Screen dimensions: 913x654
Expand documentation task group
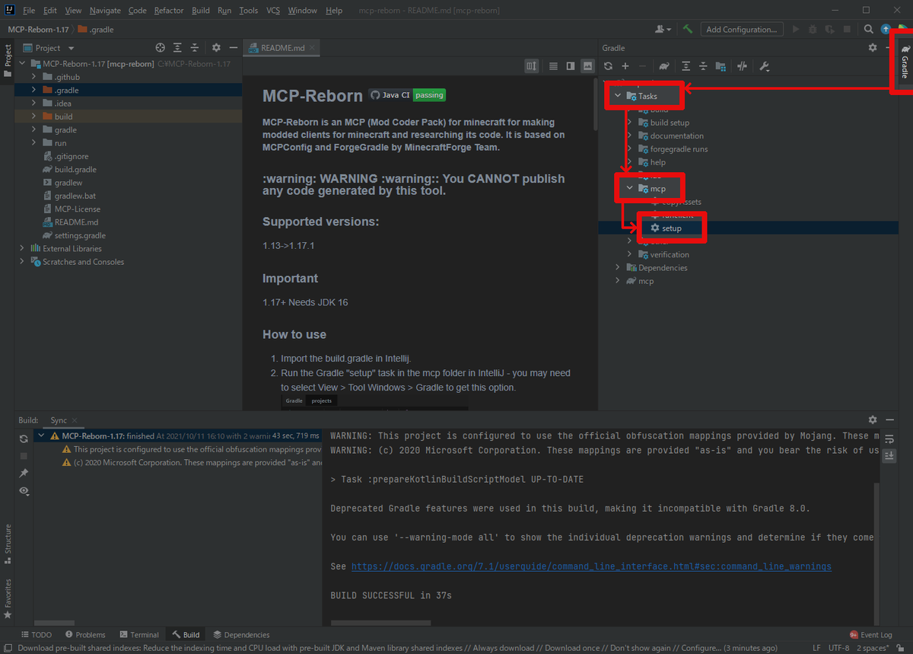[629, 136]
